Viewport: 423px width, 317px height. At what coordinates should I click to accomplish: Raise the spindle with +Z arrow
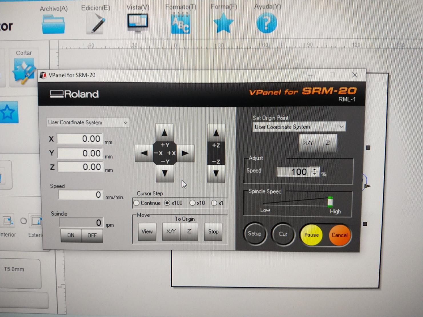click(x=216, y=133)
